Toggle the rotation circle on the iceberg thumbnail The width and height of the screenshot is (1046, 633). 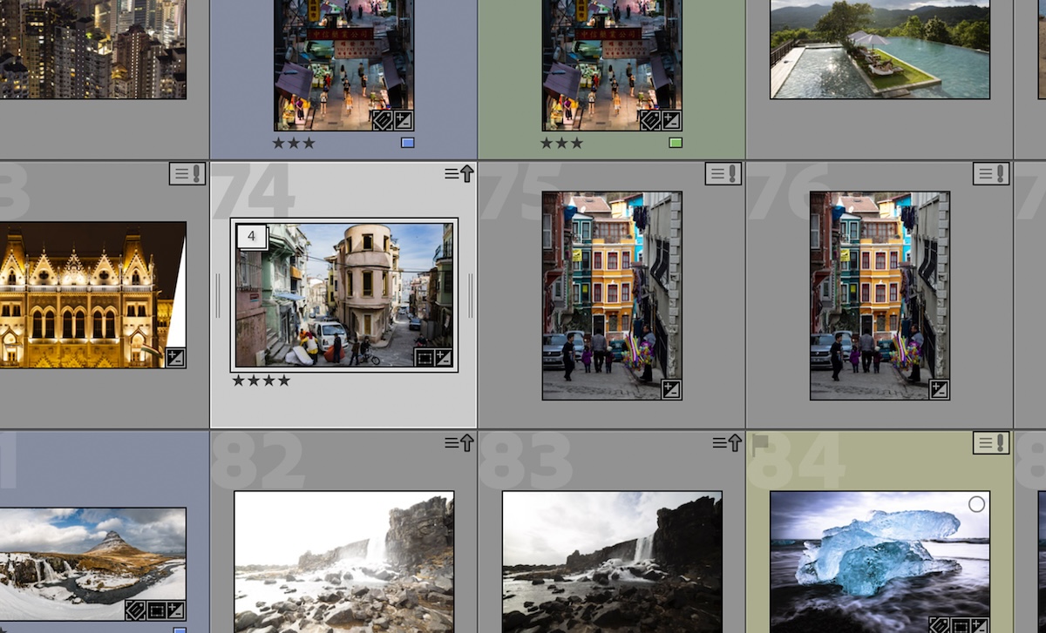pos(978,502)
